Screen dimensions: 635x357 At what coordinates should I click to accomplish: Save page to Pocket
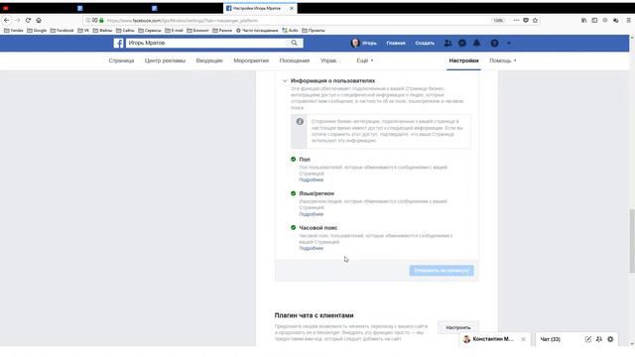coord(526,20)
